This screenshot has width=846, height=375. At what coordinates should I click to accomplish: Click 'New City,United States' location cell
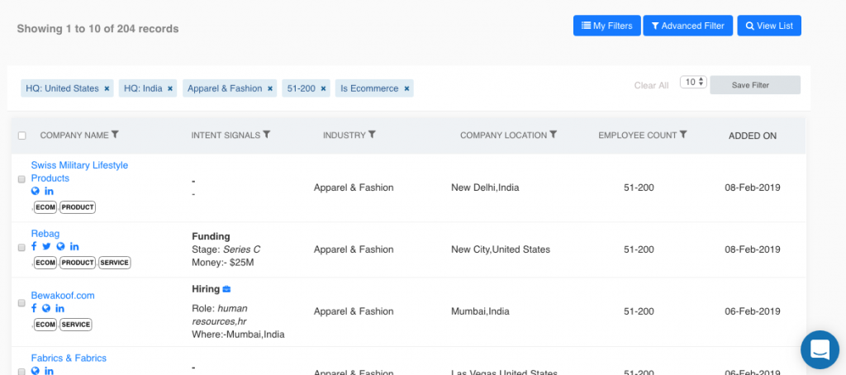coord(501,249)
